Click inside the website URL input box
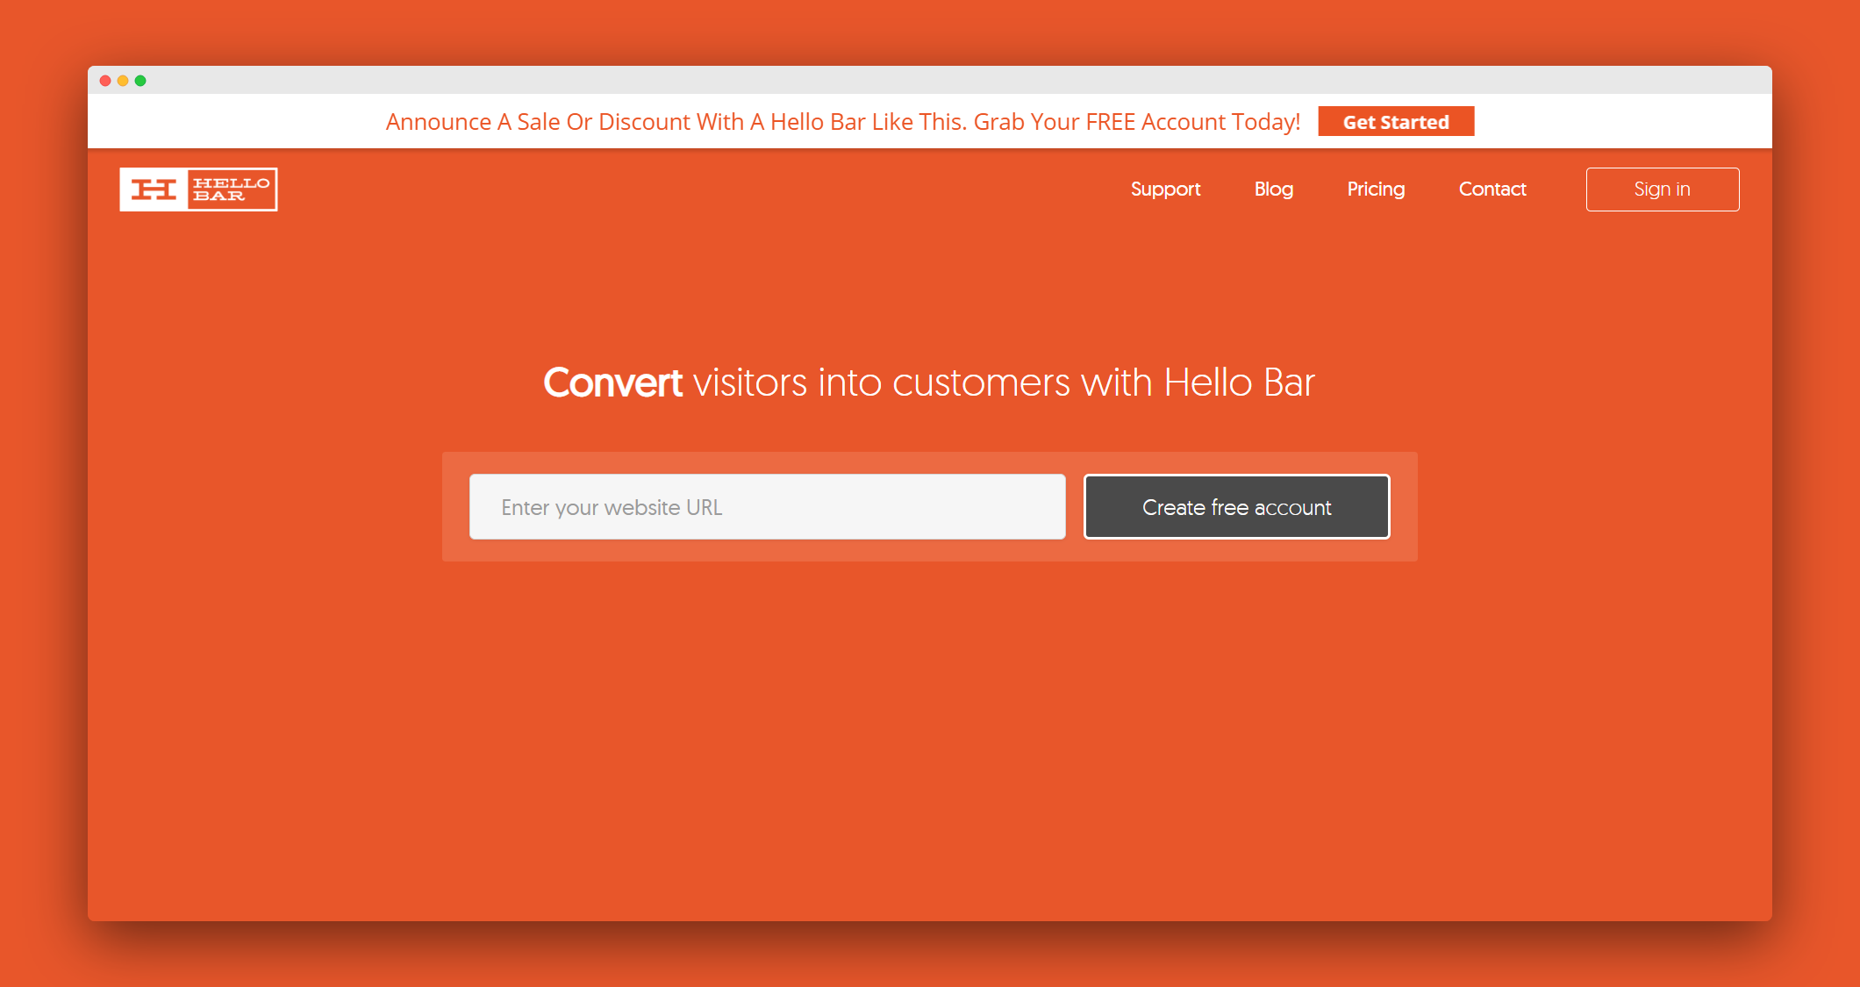This screenshot has height=987, width=1860. [x=767, y=506]
